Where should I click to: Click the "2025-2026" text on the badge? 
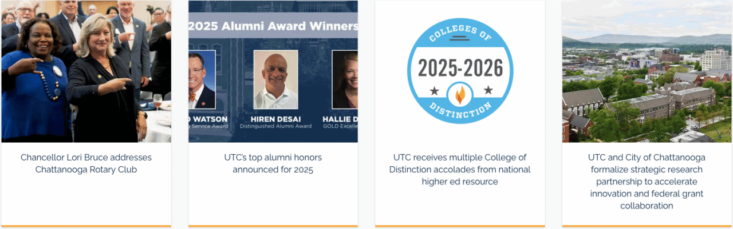[x=460, y=68]
